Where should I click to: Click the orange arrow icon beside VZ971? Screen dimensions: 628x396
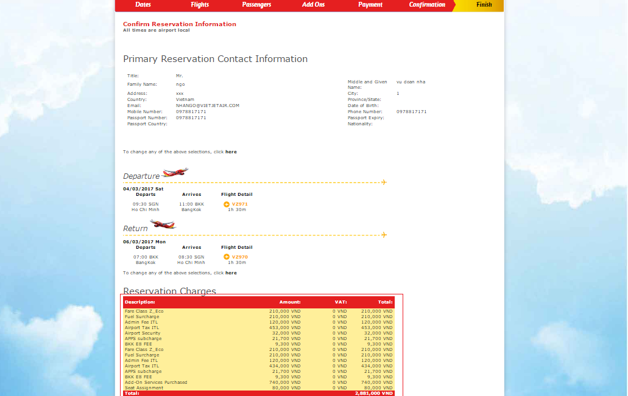coord(227,204)
